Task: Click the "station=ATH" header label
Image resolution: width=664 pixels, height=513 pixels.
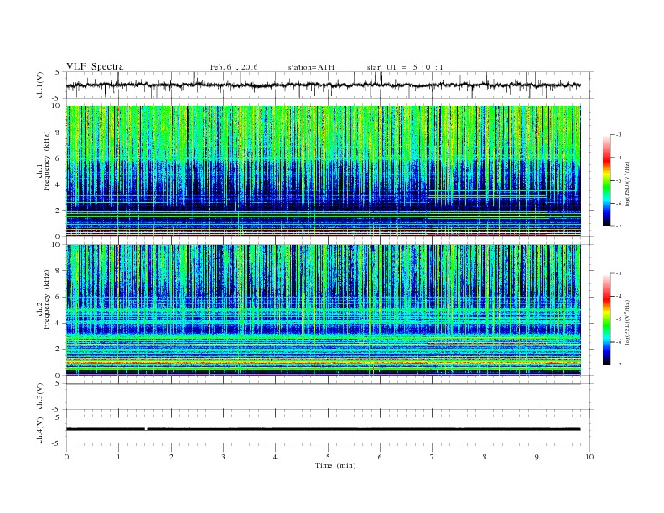Action: [x=311, y=67]
